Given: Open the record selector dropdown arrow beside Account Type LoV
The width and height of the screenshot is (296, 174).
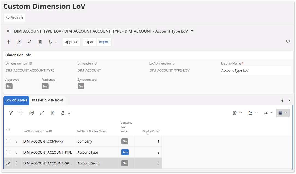Looking at the screenshot, I should coord(192,31).
